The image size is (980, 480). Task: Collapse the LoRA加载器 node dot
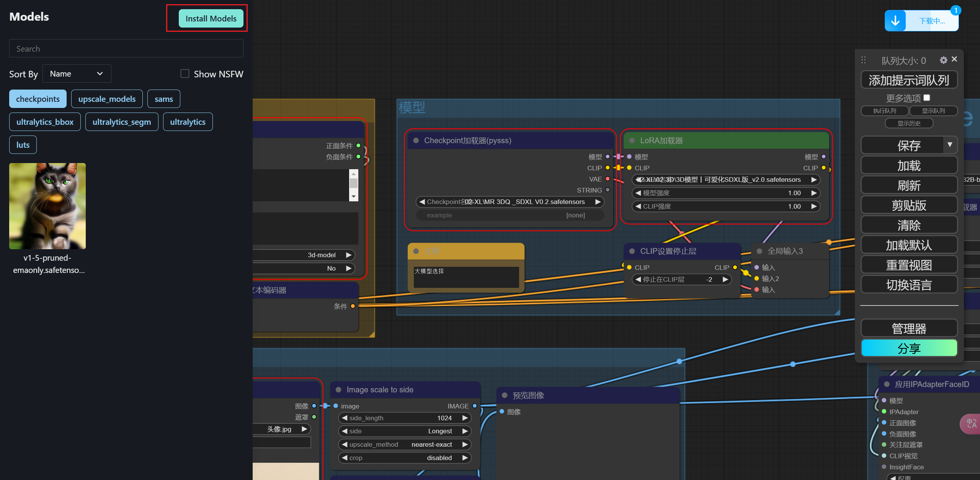pos(632,140)
